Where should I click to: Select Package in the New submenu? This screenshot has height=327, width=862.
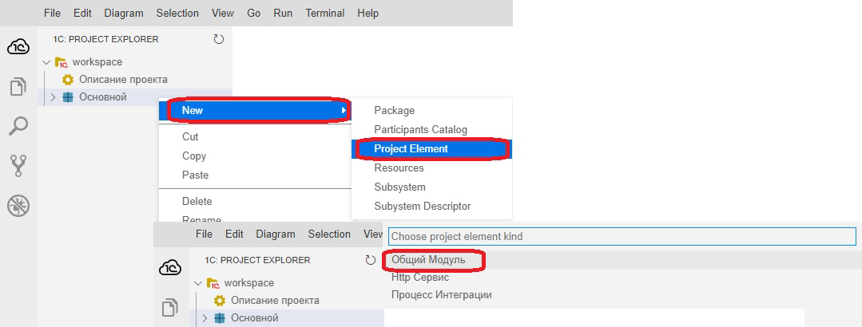click(394, 111)
